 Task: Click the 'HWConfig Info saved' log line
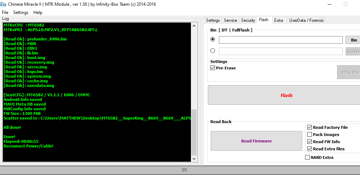24,109
